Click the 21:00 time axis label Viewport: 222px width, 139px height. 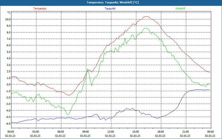186,132
